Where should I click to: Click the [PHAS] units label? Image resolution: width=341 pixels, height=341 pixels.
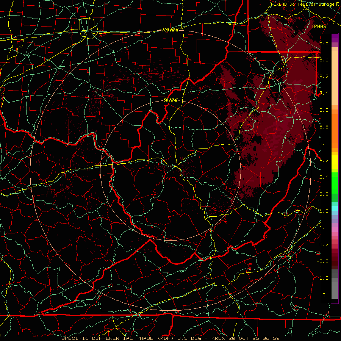click(320, 26)
